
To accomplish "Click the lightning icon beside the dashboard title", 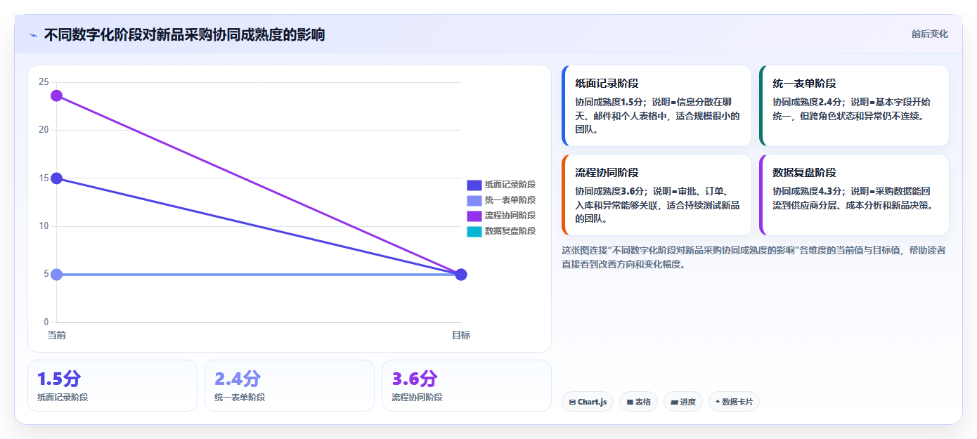I will (33, 35).
